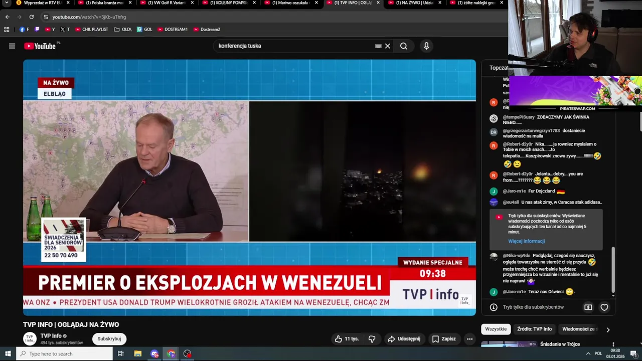Open the Twitch bookmark
Screen dimensions: 642x361
pos(37,30)
